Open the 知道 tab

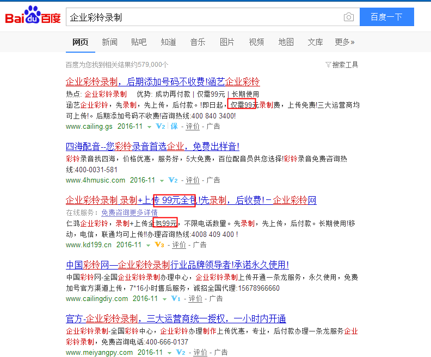point(168,42)
